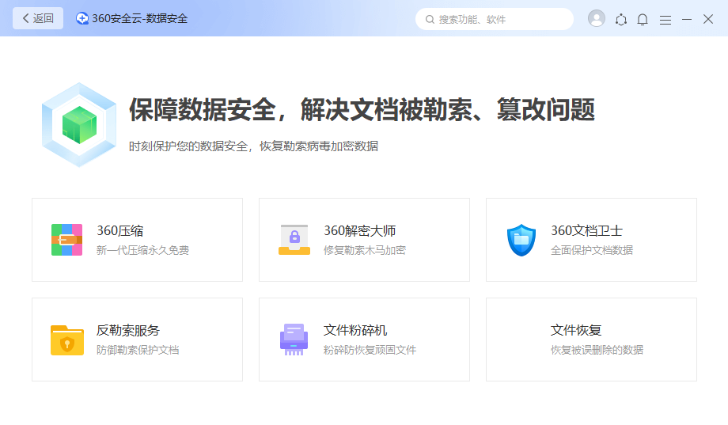Viewport: 728px width, 425px height.
Task: Click 防御勒索保护文档 description
Action: coord(138,351)
